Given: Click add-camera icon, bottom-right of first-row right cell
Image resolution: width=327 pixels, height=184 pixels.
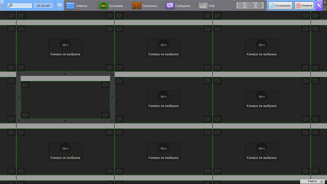Looking at the screenshot, I should pyautogui.click(x=306, y=67).
